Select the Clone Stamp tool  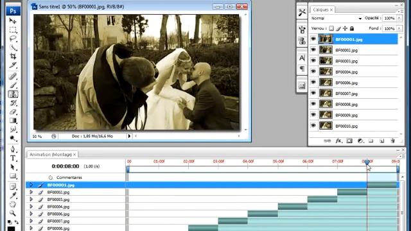point(13,94)
